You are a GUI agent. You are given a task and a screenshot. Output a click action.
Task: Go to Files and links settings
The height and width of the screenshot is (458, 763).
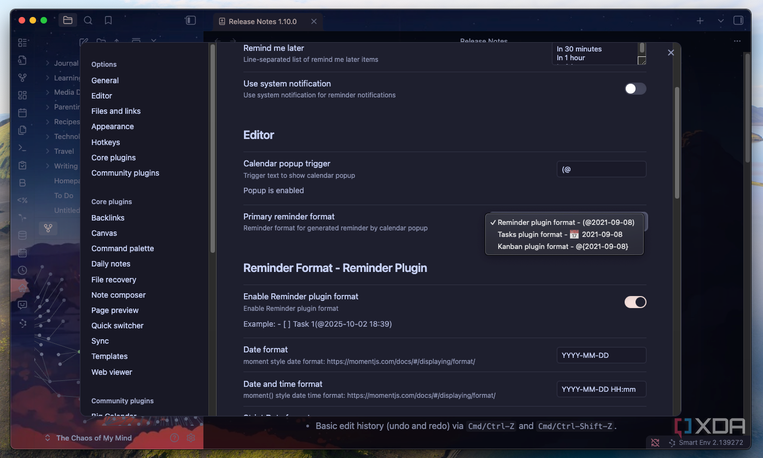pyautogui.click(x=116, y=111)
